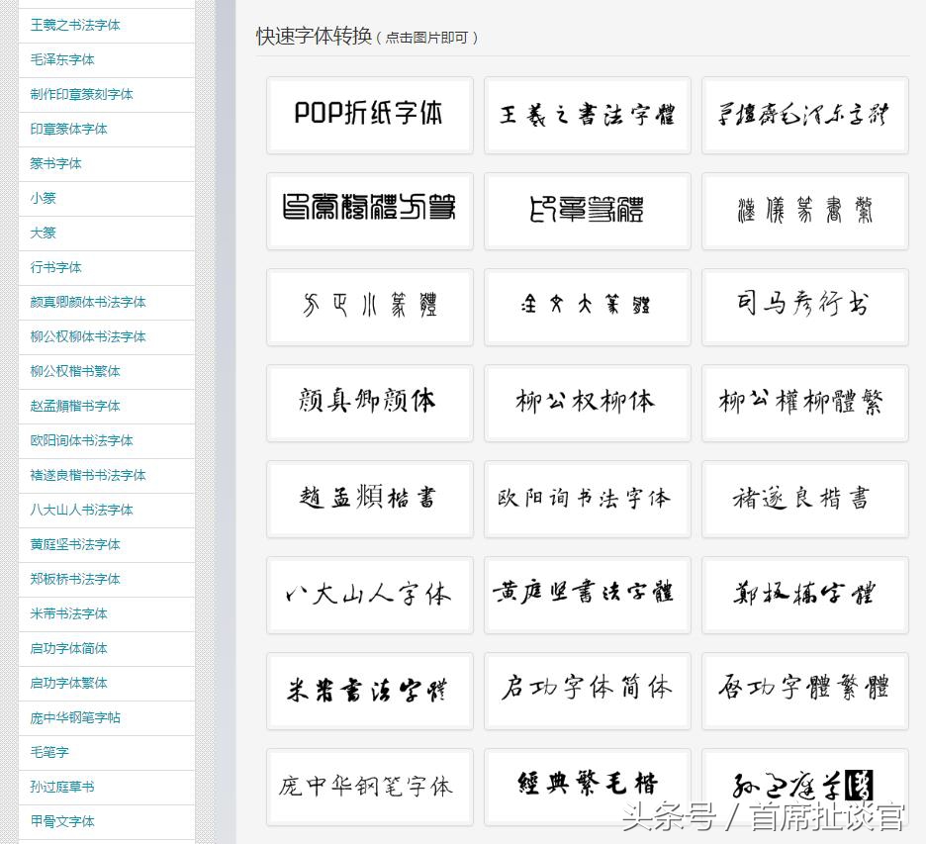
Task: Open the 行书字体 sidebar entry
Action: pos(56,267)
